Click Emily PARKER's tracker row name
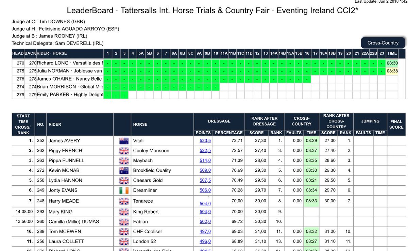The image size is (408, 251). tap(70, 95)
